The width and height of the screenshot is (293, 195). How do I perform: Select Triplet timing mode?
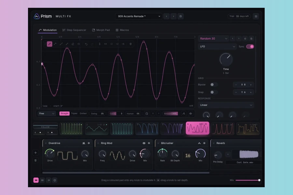[74, 113]
